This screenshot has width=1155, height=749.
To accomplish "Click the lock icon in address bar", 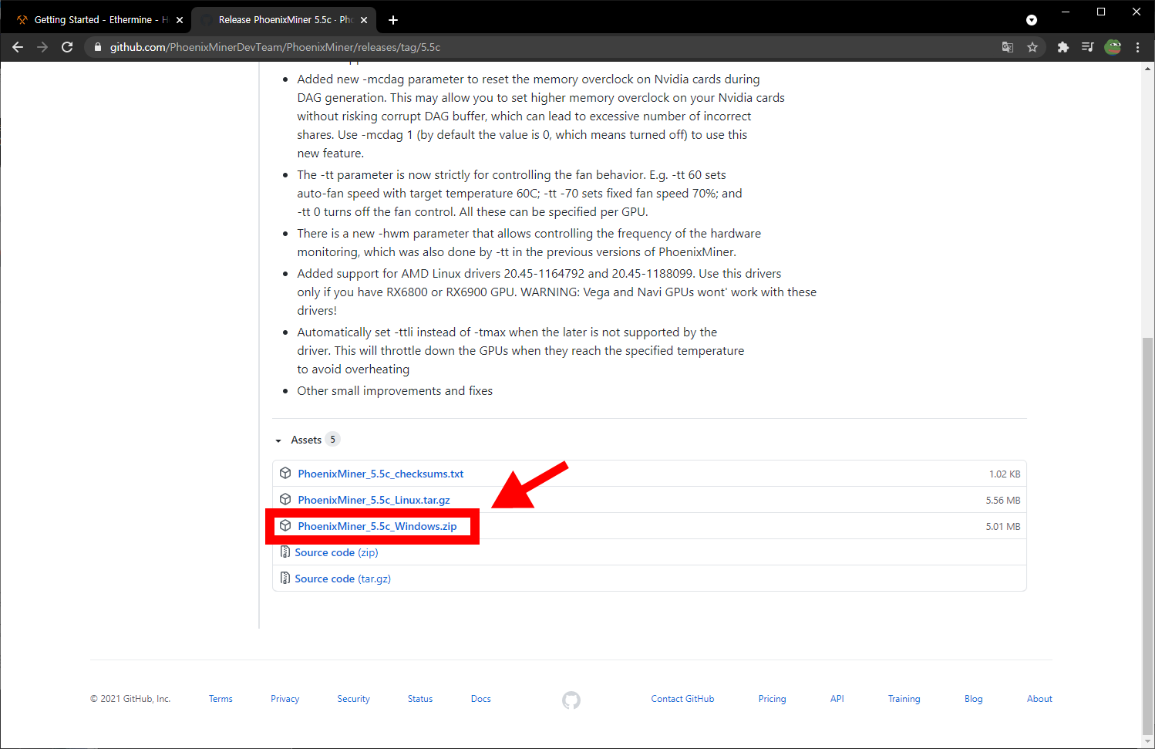I will tap(98, 47).
